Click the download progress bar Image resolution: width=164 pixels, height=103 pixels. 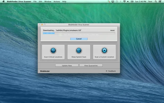[79, 33]
